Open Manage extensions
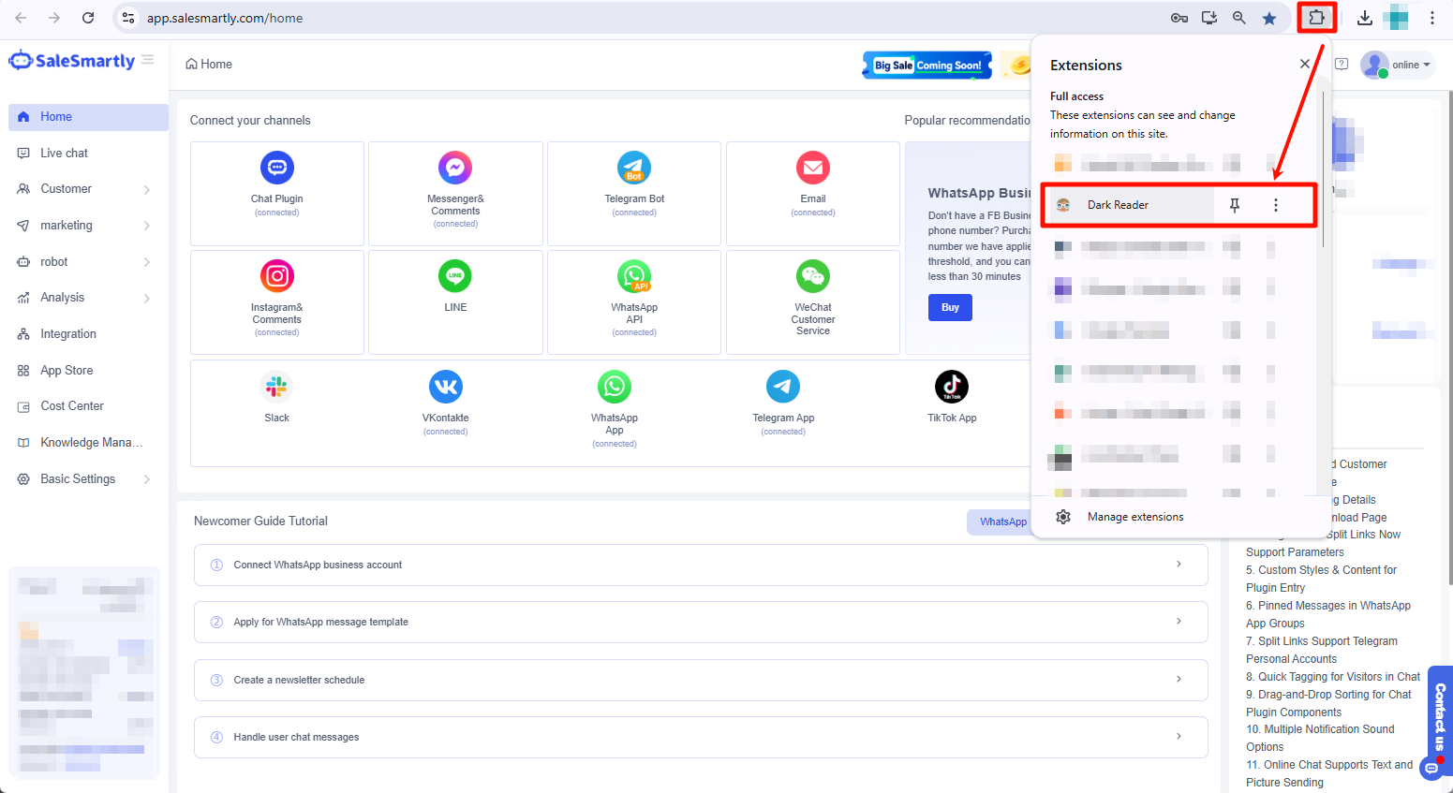Image resolution: width=1453 pixels, height=793 pixels. (x=1134, y=517)
